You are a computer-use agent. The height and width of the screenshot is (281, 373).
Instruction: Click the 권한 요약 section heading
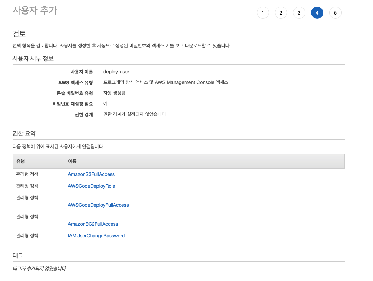(x=24, y=133)
